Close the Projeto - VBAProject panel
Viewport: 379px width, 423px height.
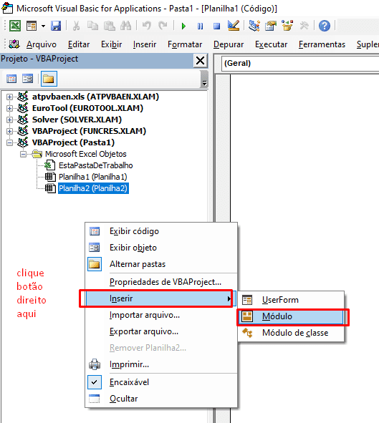pyautogui.click(x=200, y=60)
